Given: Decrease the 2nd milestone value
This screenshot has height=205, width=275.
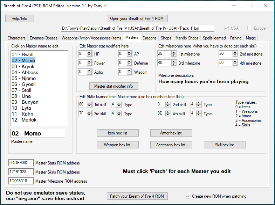Looking at the screenshot, I should point(235,55).
